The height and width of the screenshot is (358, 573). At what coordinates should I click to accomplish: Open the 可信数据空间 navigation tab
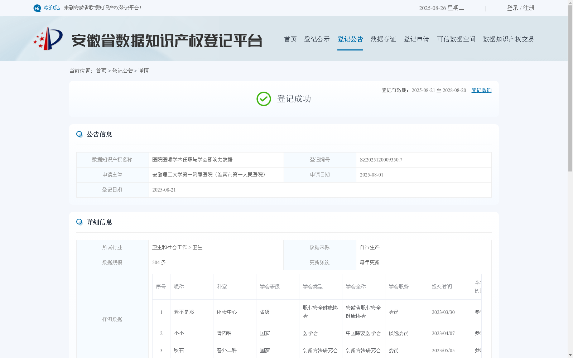[x=456, y=39]
